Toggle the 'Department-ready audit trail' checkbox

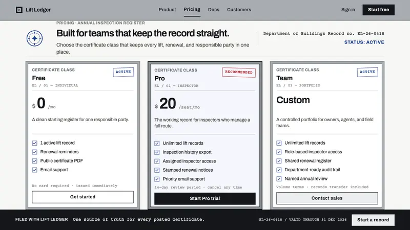279,170
